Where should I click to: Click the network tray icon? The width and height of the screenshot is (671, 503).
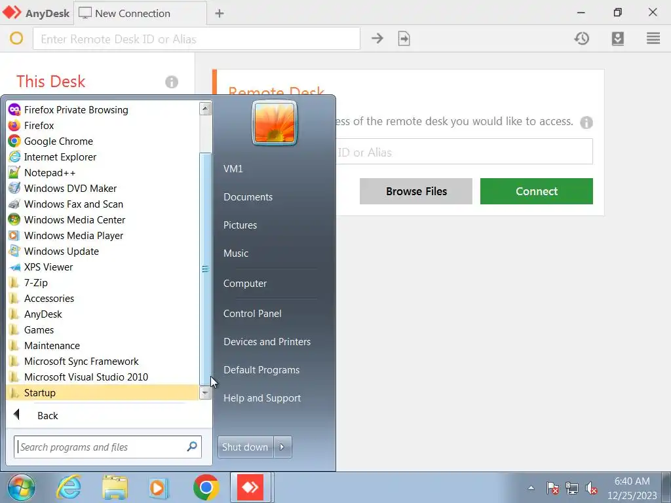[x=571, y=487]
